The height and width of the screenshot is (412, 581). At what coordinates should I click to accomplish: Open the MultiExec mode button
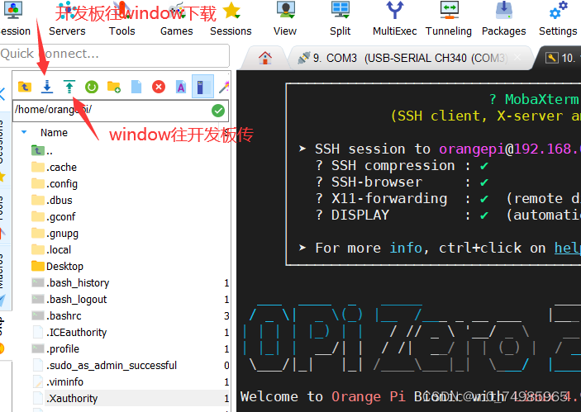tap(394, 19)
